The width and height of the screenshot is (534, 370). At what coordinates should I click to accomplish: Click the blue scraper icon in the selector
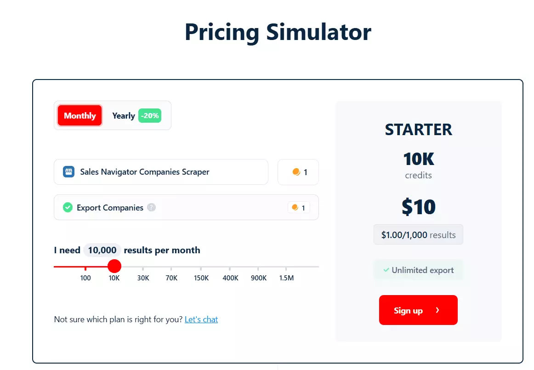(68, 171)
